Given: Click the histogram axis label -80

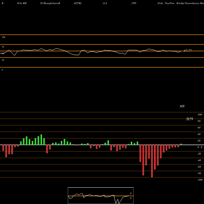Looking at the screenshot, I should click(x=199, y=173).
